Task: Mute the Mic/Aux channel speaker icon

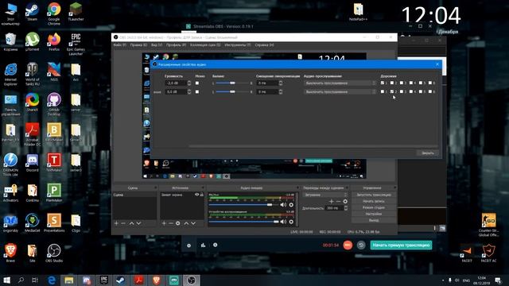Action: coord(283,205)
